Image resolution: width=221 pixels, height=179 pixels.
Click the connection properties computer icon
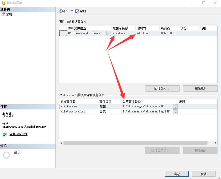point(4,134)
